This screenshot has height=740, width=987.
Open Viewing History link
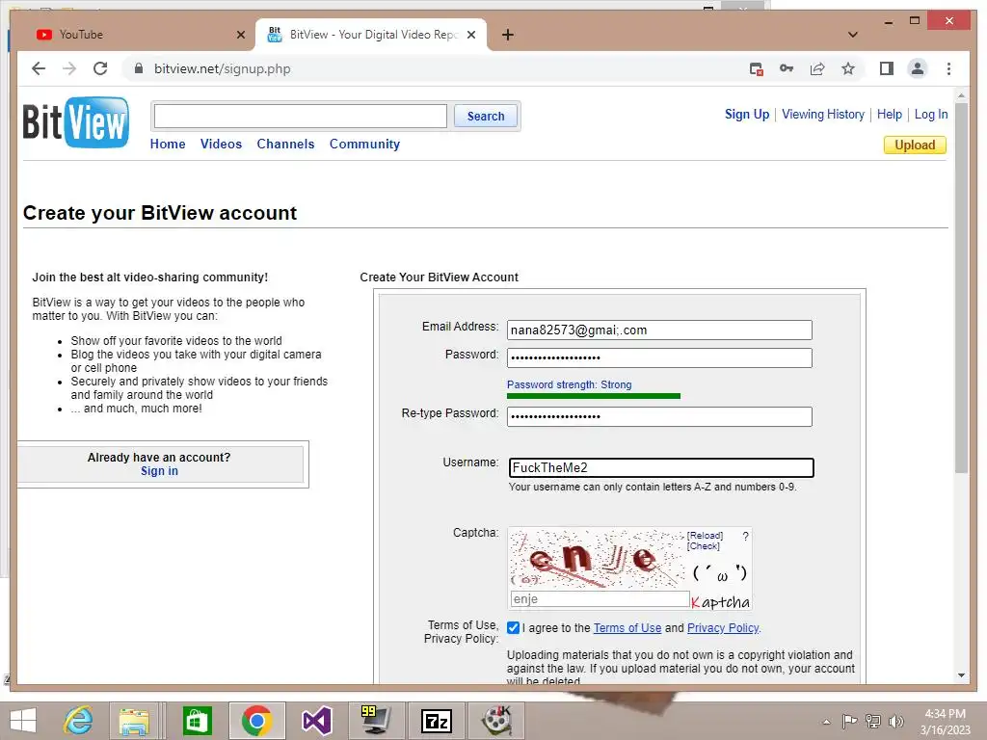(x=823, y=115)
